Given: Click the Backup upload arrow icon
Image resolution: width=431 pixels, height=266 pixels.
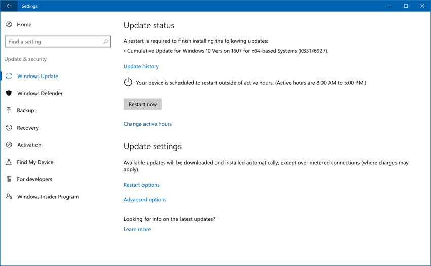Looking at the screenshot, I should [x=9, y=110].
